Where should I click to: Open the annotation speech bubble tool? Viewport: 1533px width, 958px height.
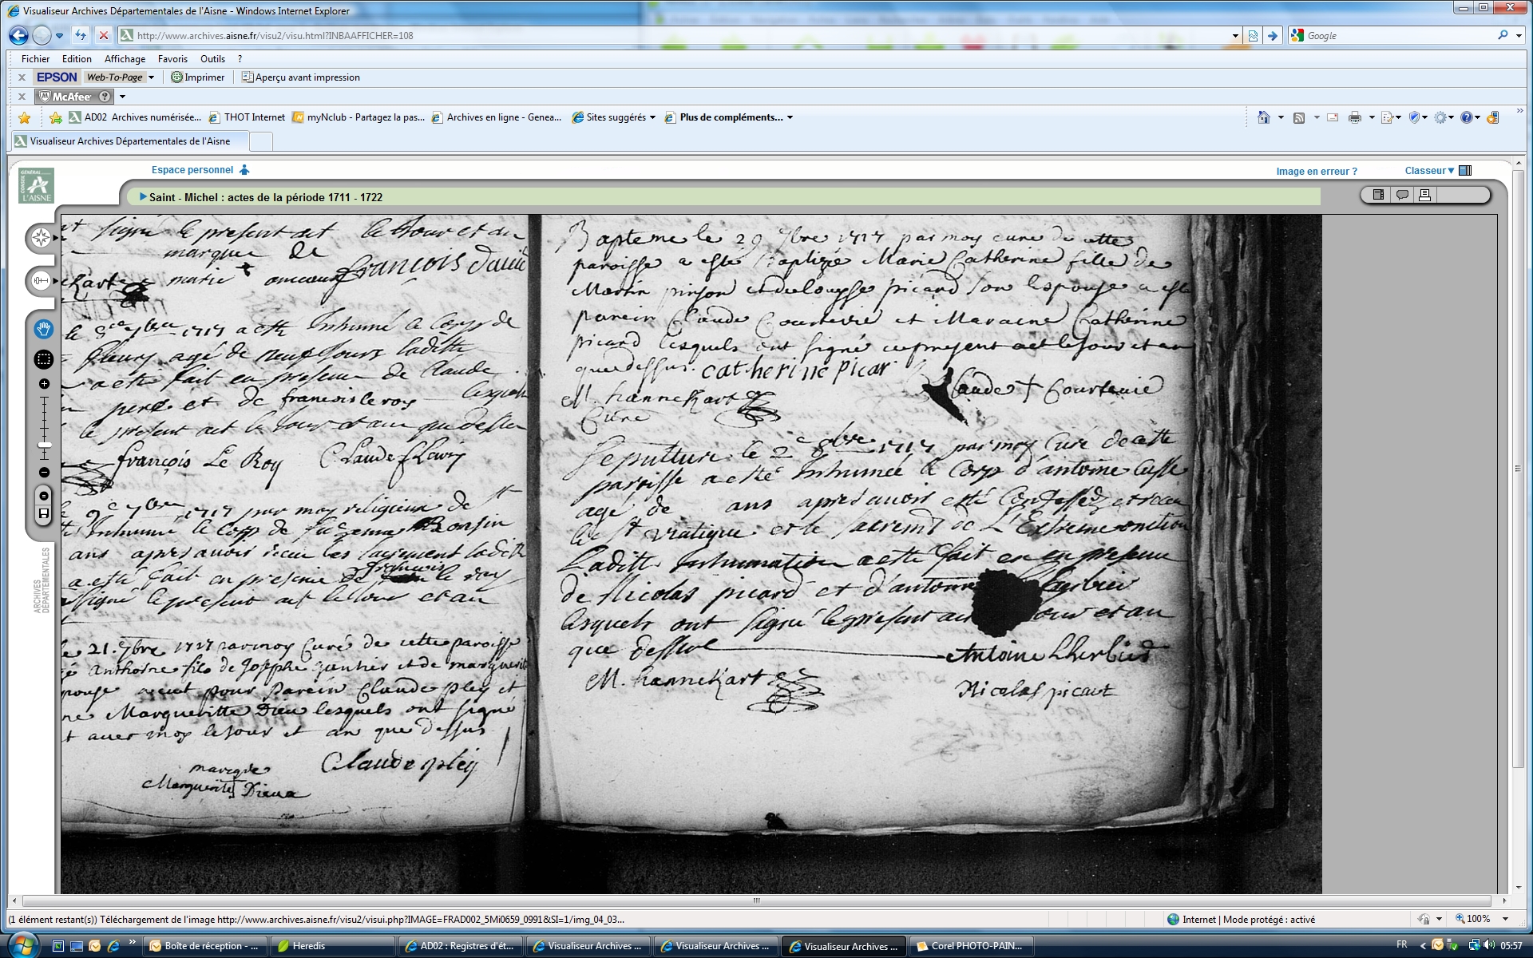point(1401,195)
